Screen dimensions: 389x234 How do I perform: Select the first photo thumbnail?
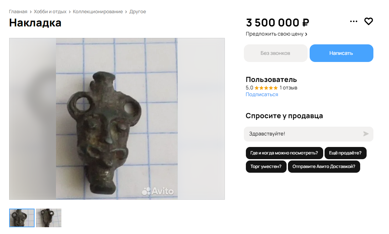coord(22,218)
